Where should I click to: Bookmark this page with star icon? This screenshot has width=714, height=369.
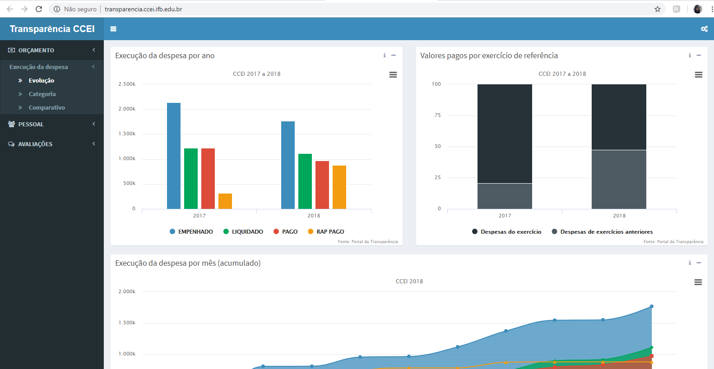point(657,9)
